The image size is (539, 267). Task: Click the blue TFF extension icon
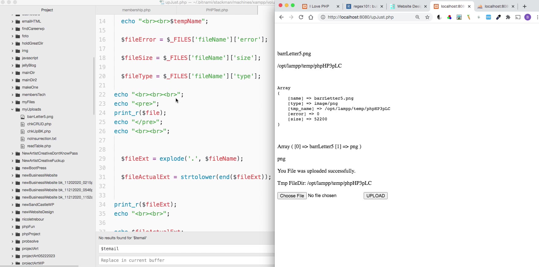489,17
